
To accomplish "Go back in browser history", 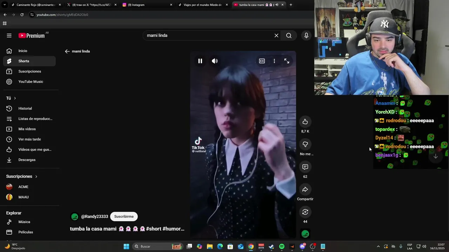I will point(5,15).
